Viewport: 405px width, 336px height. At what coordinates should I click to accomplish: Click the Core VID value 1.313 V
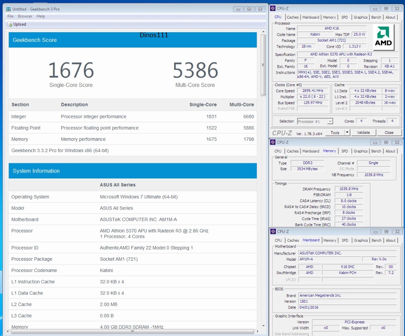pos(355,47)
